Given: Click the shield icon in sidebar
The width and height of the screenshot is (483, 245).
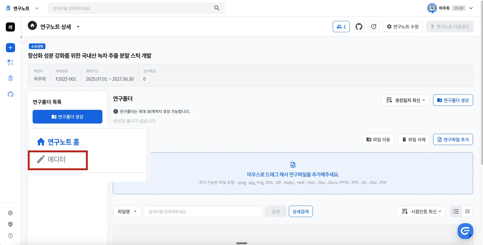Looking at the screenshot, I should tap(10, 224).
